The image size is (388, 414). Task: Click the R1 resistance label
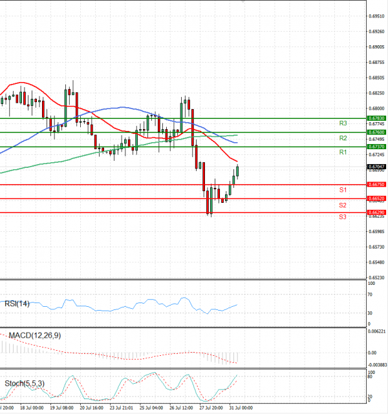tap(343, 152)
